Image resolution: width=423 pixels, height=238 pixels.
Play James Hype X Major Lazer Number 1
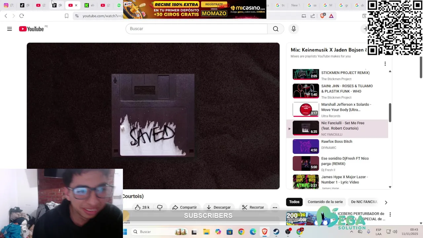pos(337,181)
